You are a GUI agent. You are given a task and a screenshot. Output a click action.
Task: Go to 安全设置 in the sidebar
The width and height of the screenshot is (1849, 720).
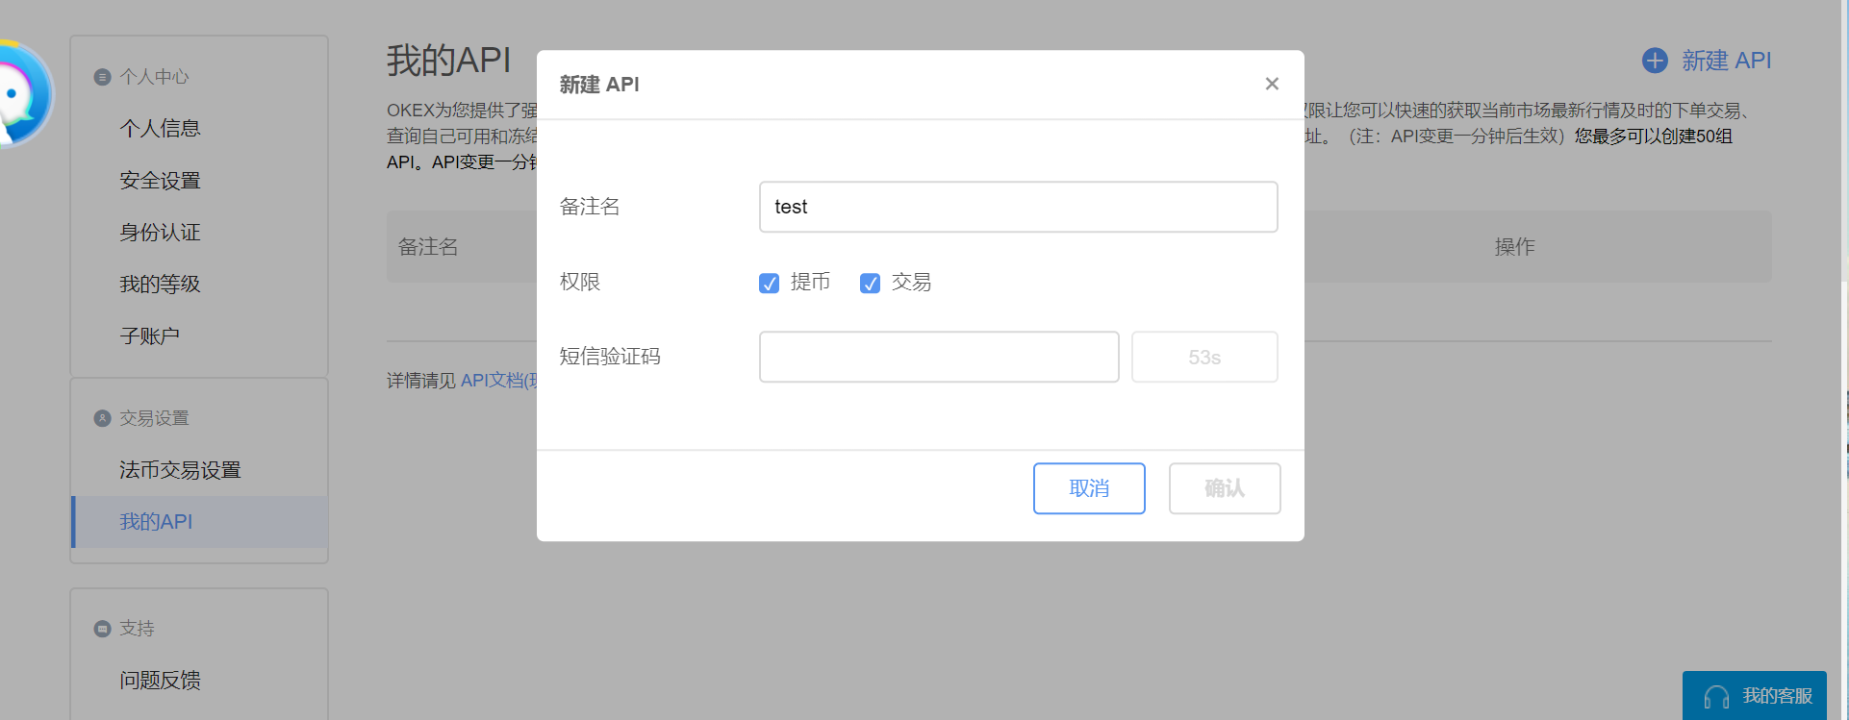(160, 180)
